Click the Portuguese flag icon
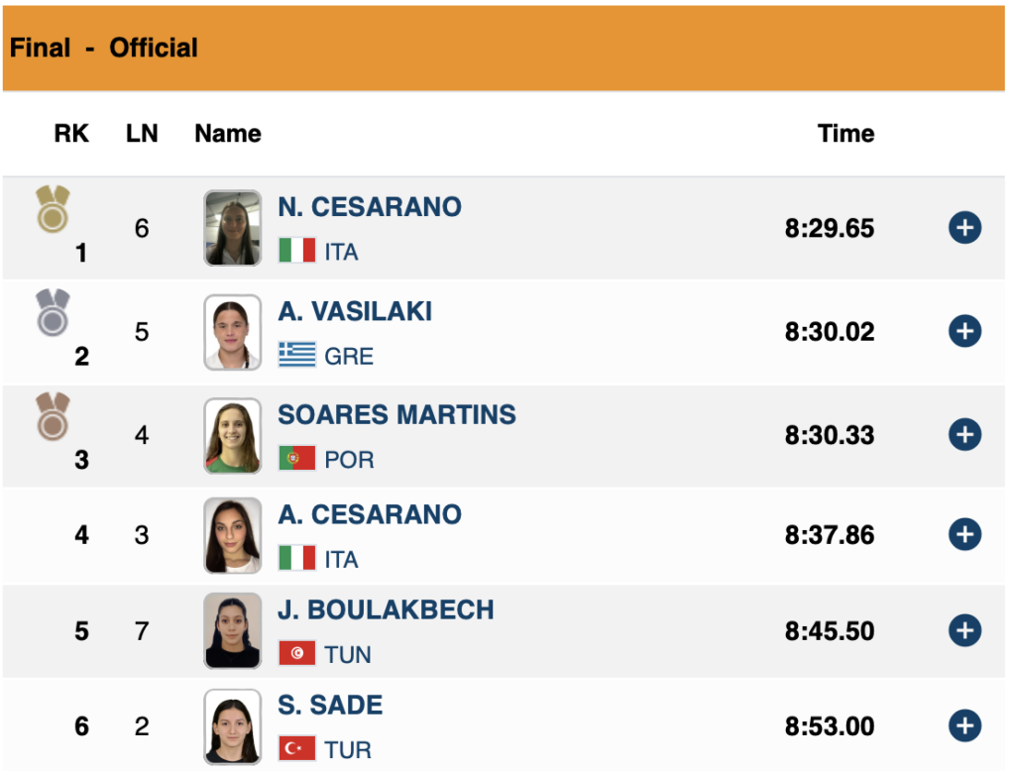 297,458
